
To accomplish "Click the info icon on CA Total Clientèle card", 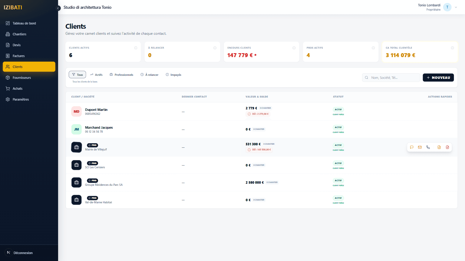I will pyautogui.click(x=452, y=48).
